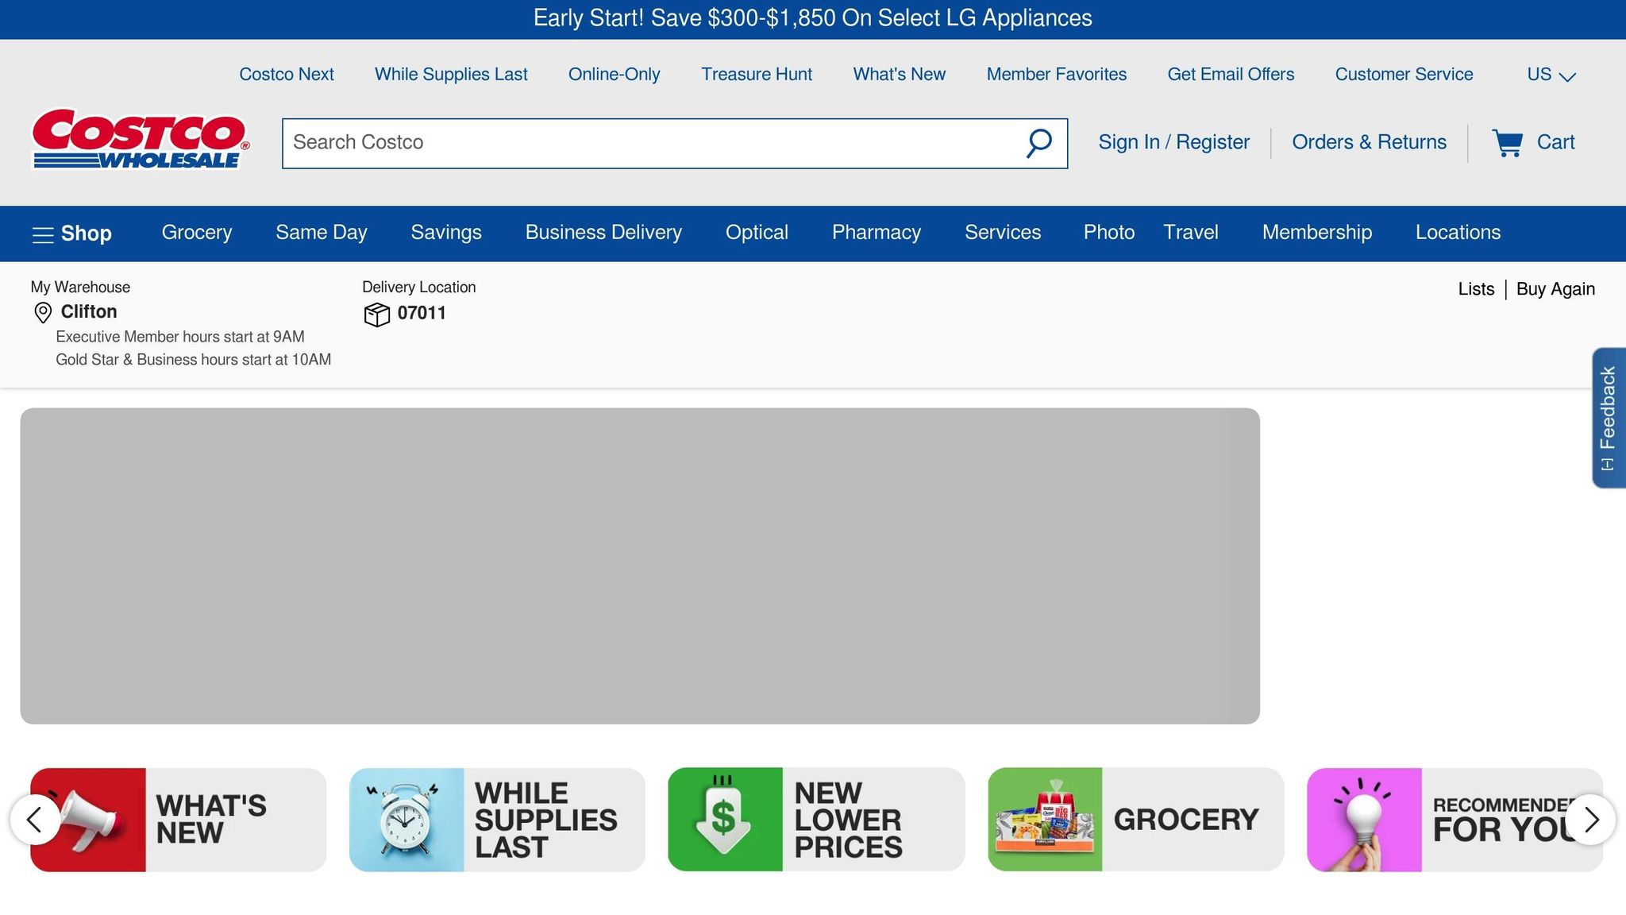Open the New Lower Prices tile
The height and width of the screenshot is (915, 1626).
816,820
